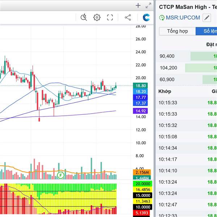Screen dimensions: 217x217
Task: Click the MSR:UPCOM ticker symbol
Action: (x=183, y=18)
